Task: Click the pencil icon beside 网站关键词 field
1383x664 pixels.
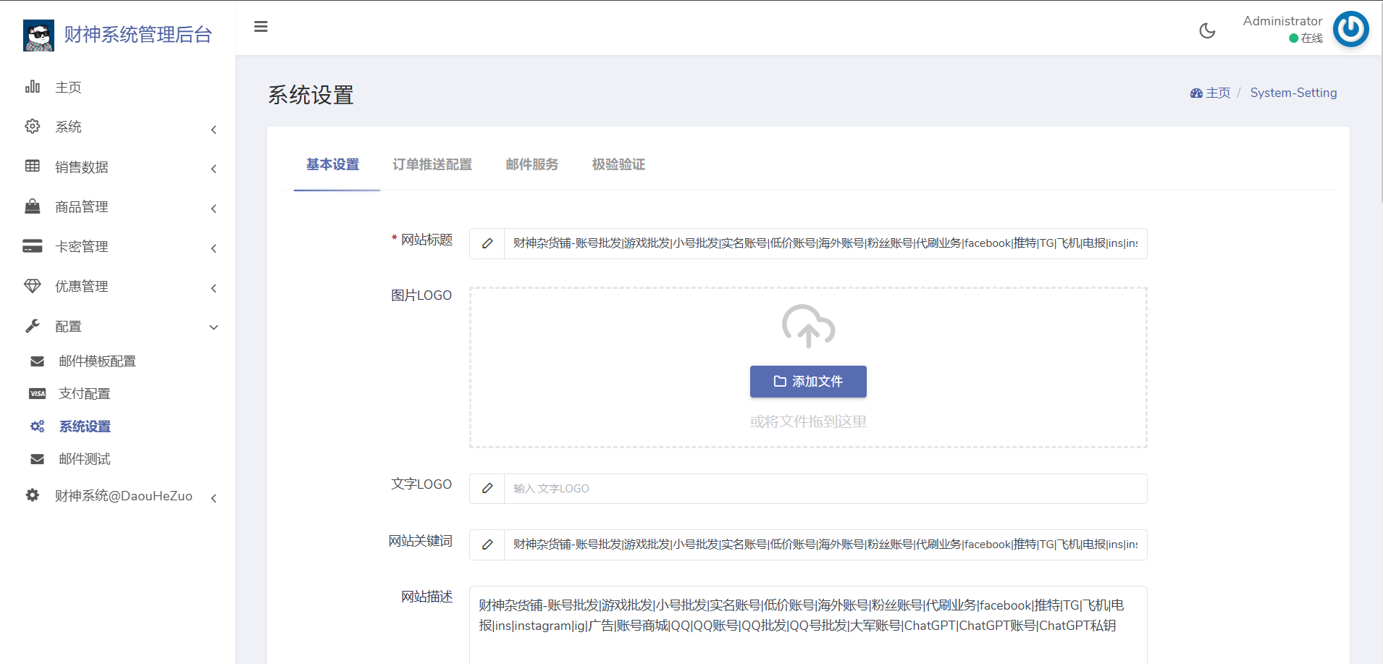Action: [487, 545]
